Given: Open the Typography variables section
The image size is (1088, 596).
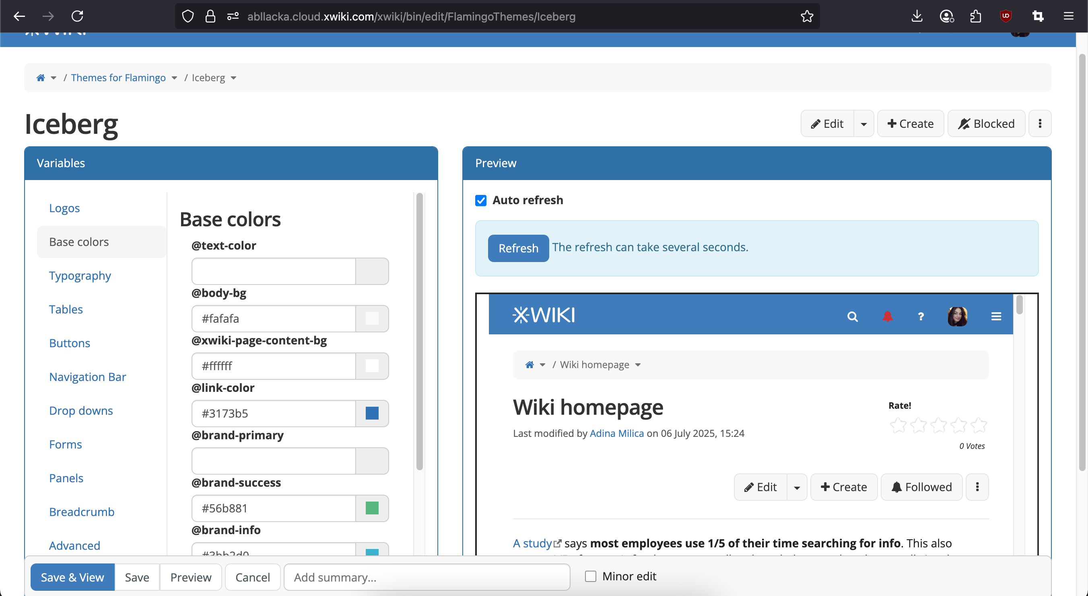Looking at the screenshot, I should click(x=80, y=275).
